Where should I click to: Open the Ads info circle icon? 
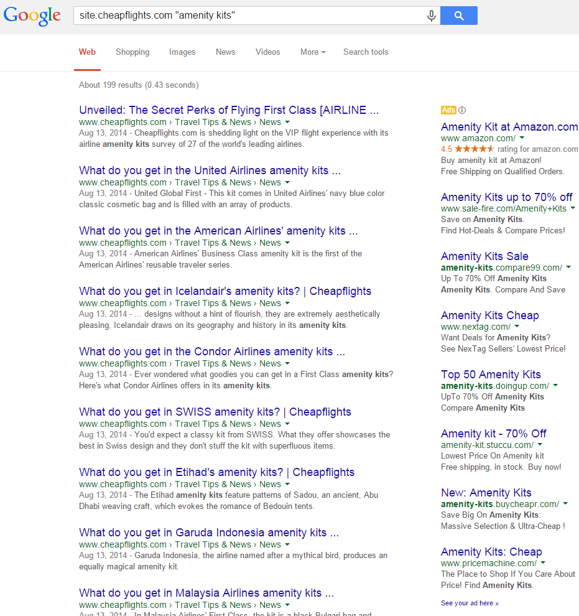click(462, 110)
